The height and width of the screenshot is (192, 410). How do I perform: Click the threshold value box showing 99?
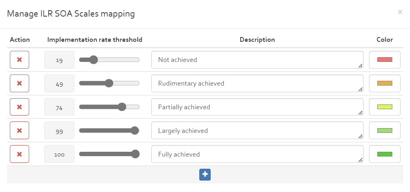(59, 130)
